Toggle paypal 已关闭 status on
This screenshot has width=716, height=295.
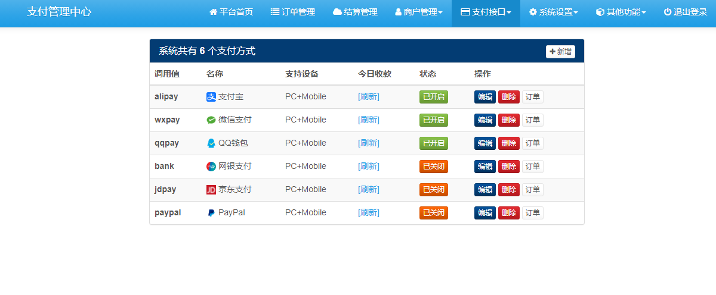pyautogui.click(x=433, y=213)
